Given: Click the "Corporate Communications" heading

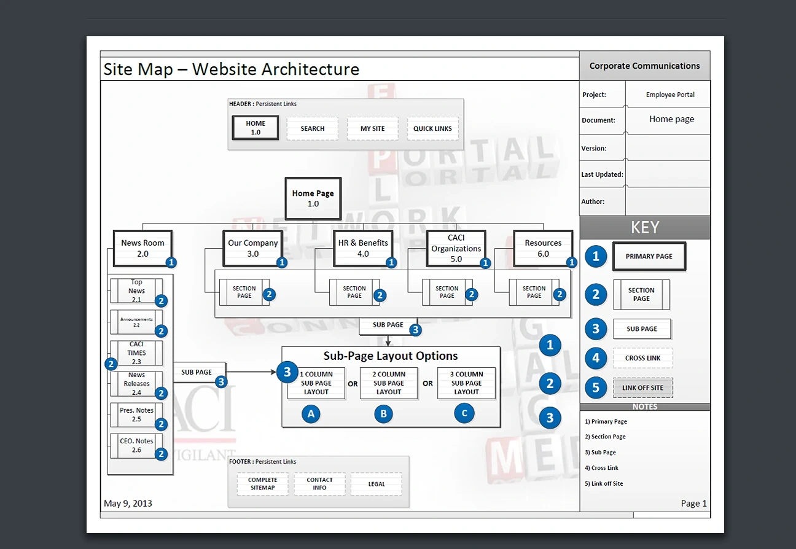Looking at the screenshot, I should (645, 66).
